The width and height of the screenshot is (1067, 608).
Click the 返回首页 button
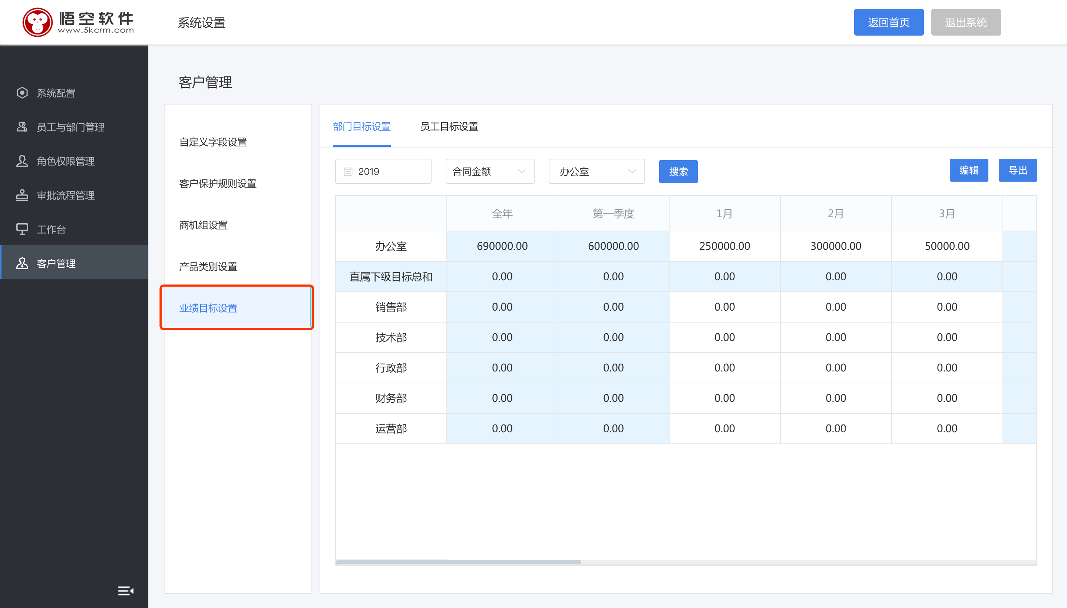pos(888,22)
